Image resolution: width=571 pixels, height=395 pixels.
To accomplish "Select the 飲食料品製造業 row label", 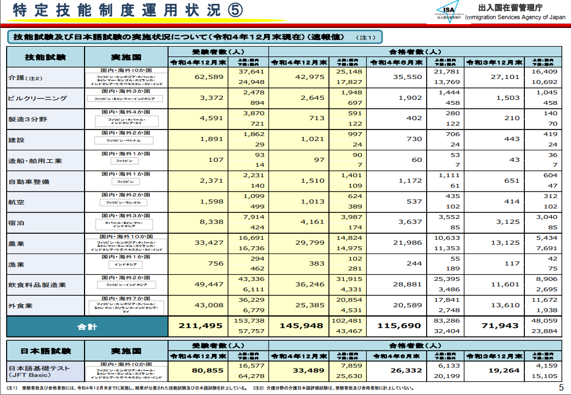I will (37, 285).
